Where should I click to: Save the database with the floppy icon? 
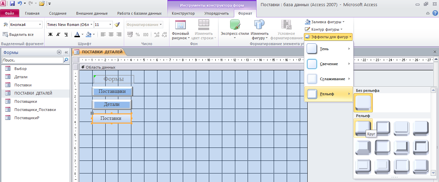(x=12, y=4)
